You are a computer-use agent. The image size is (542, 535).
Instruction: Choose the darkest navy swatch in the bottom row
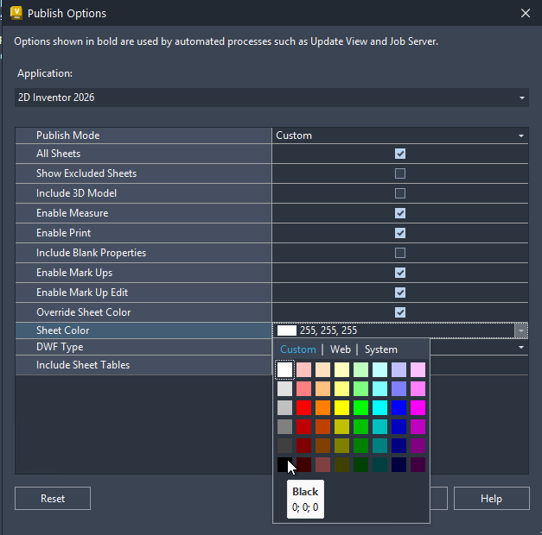click(399, 464)
